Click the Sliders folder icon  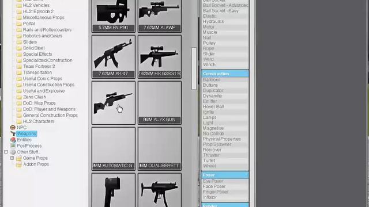[x=19, y=42]
